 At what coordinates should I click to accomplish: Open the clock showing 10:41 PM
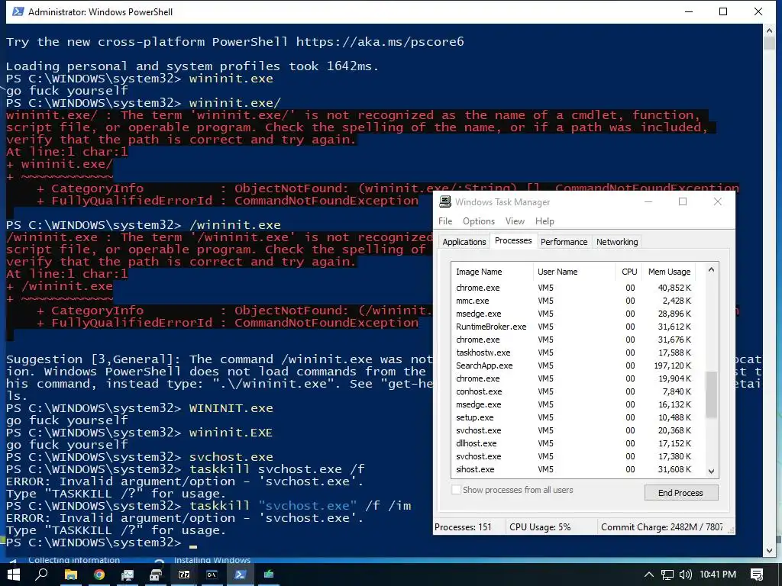(x=718, y=575)
